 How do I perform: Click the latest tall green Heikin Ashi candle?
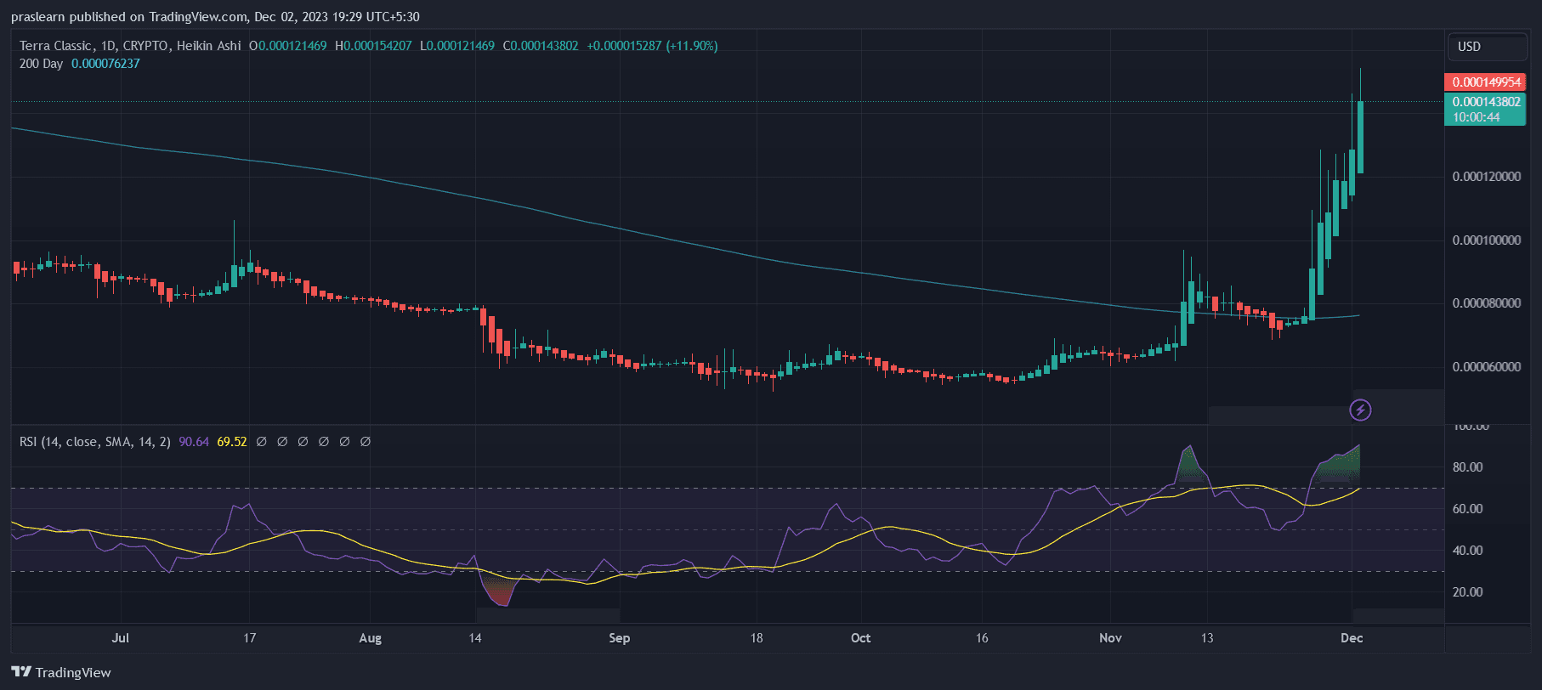point(1360,136)
